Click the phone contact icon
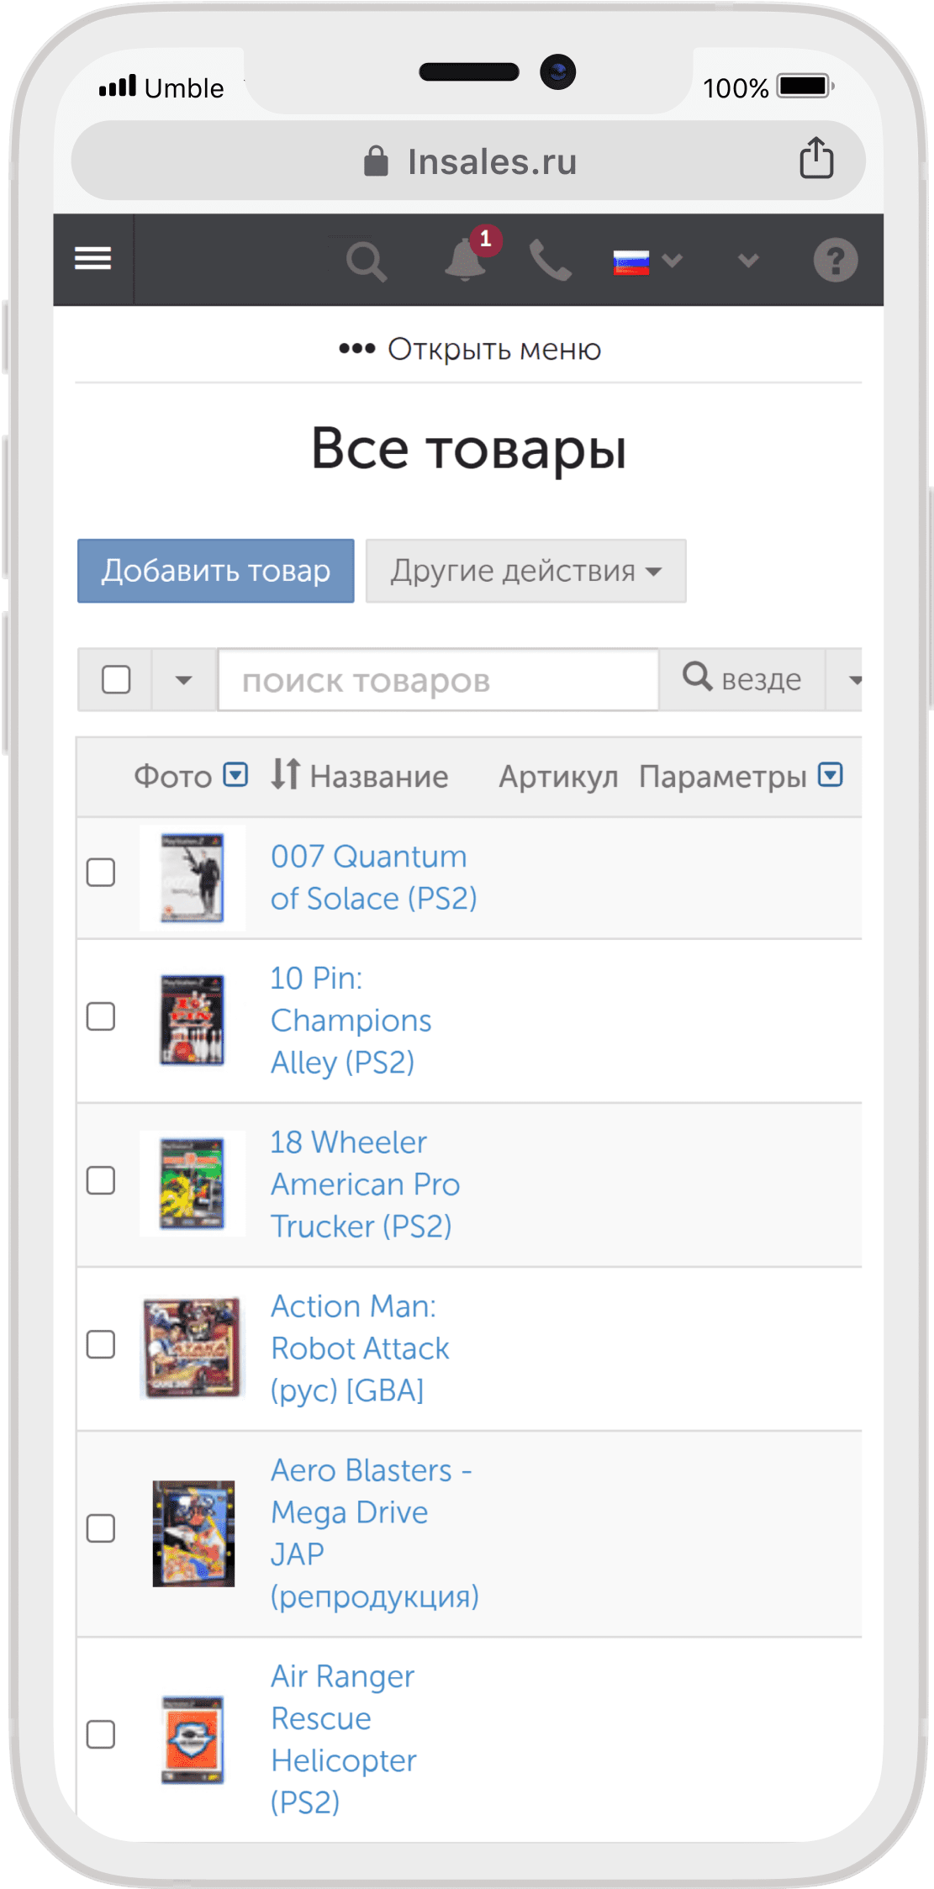The width and height of the screenshot is (934, 1889). (x=551, y=261)
